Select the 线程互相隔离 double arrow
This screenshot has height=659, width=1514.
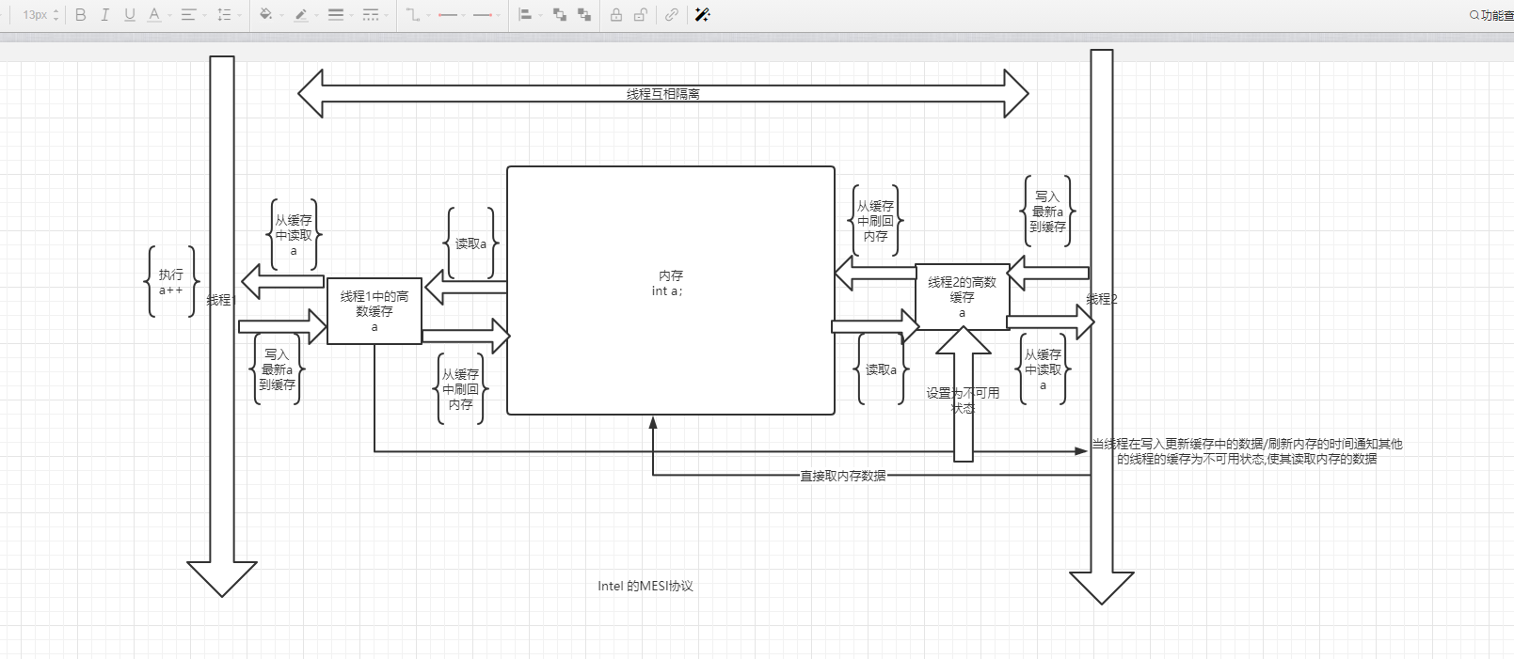(663, 93)
